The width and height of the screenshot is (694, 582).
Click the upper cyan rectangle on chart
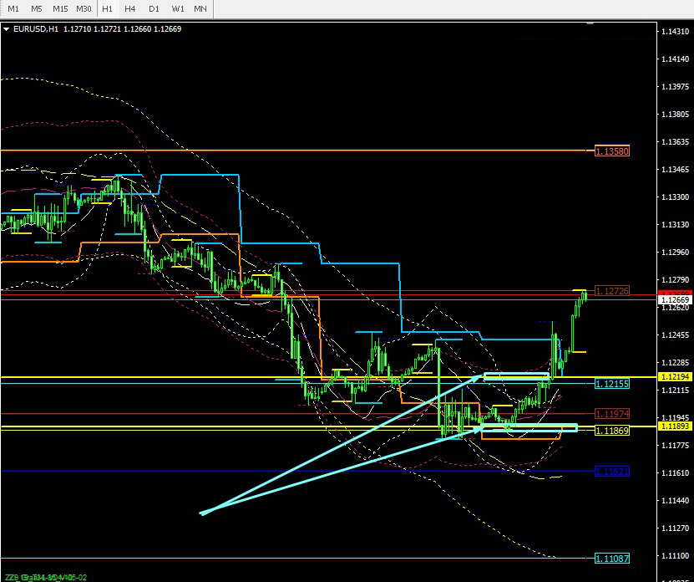(516, 377)
